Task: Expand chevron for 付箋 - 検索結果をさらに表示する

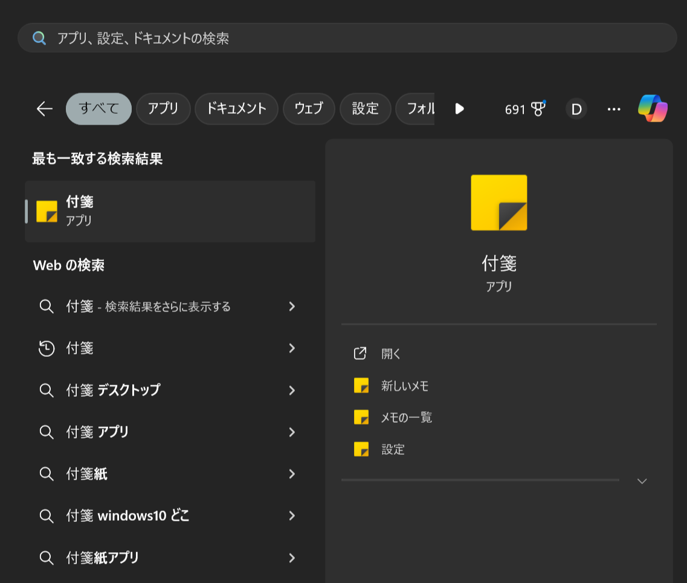Action: (292, 306)
